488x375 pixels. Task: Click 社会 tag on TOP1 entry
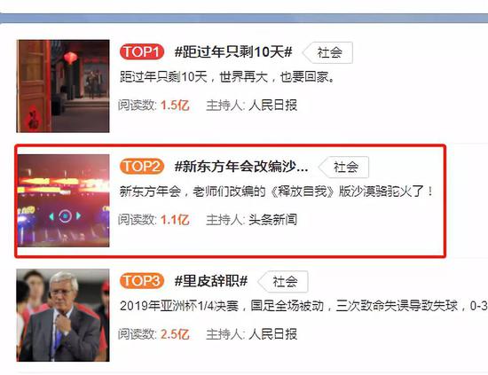pyautogui.click(x=327, y=52)
